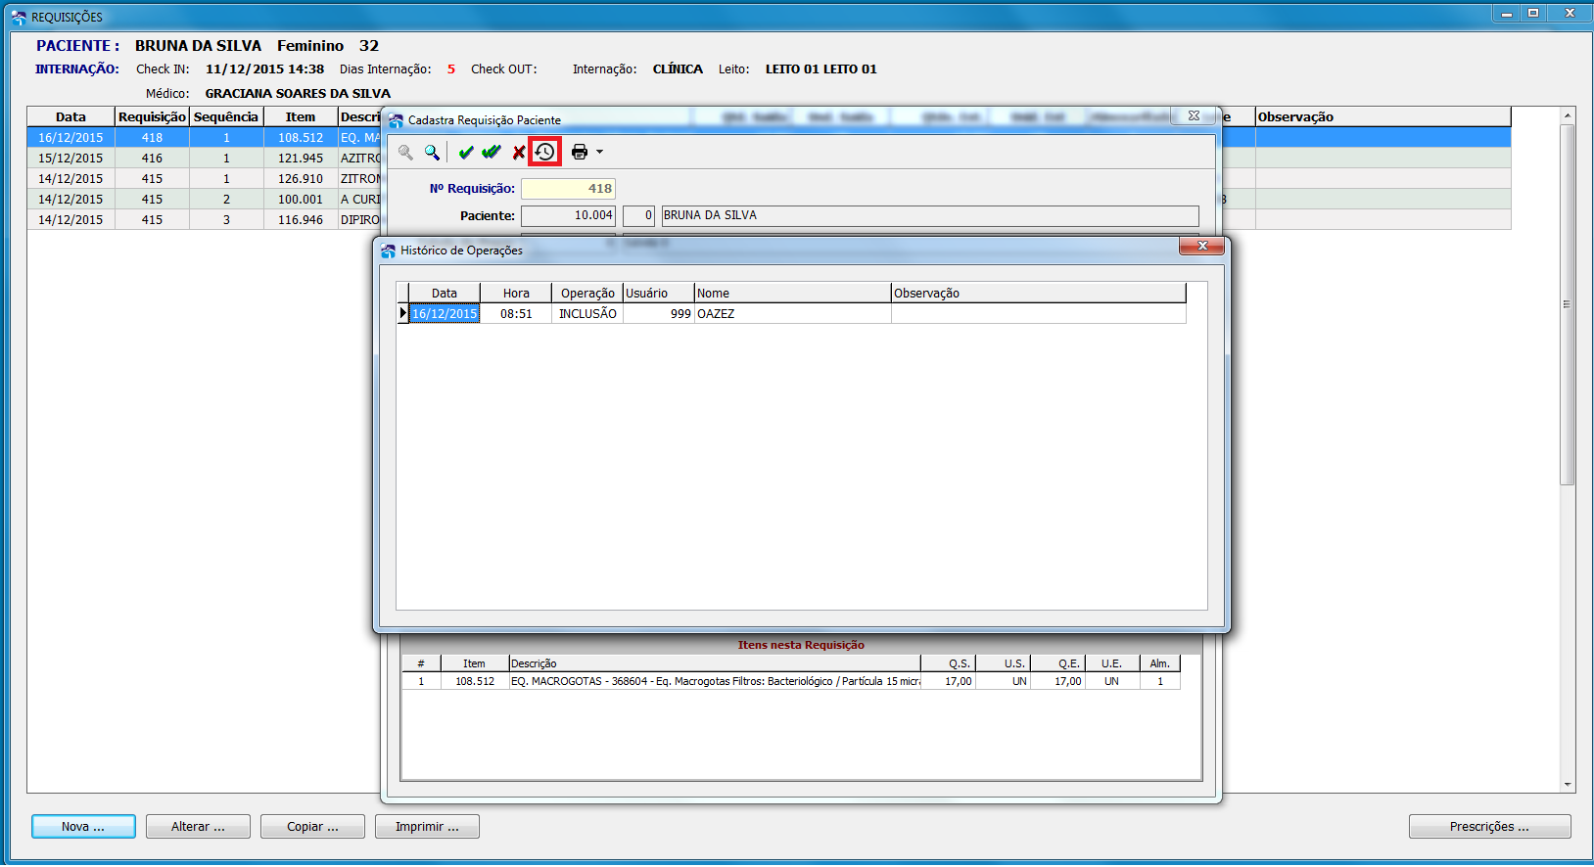The width and height of the screenshot is (1594, 867).
Task: Click the grayed magnifier search icon
Action: coord(405,152)
